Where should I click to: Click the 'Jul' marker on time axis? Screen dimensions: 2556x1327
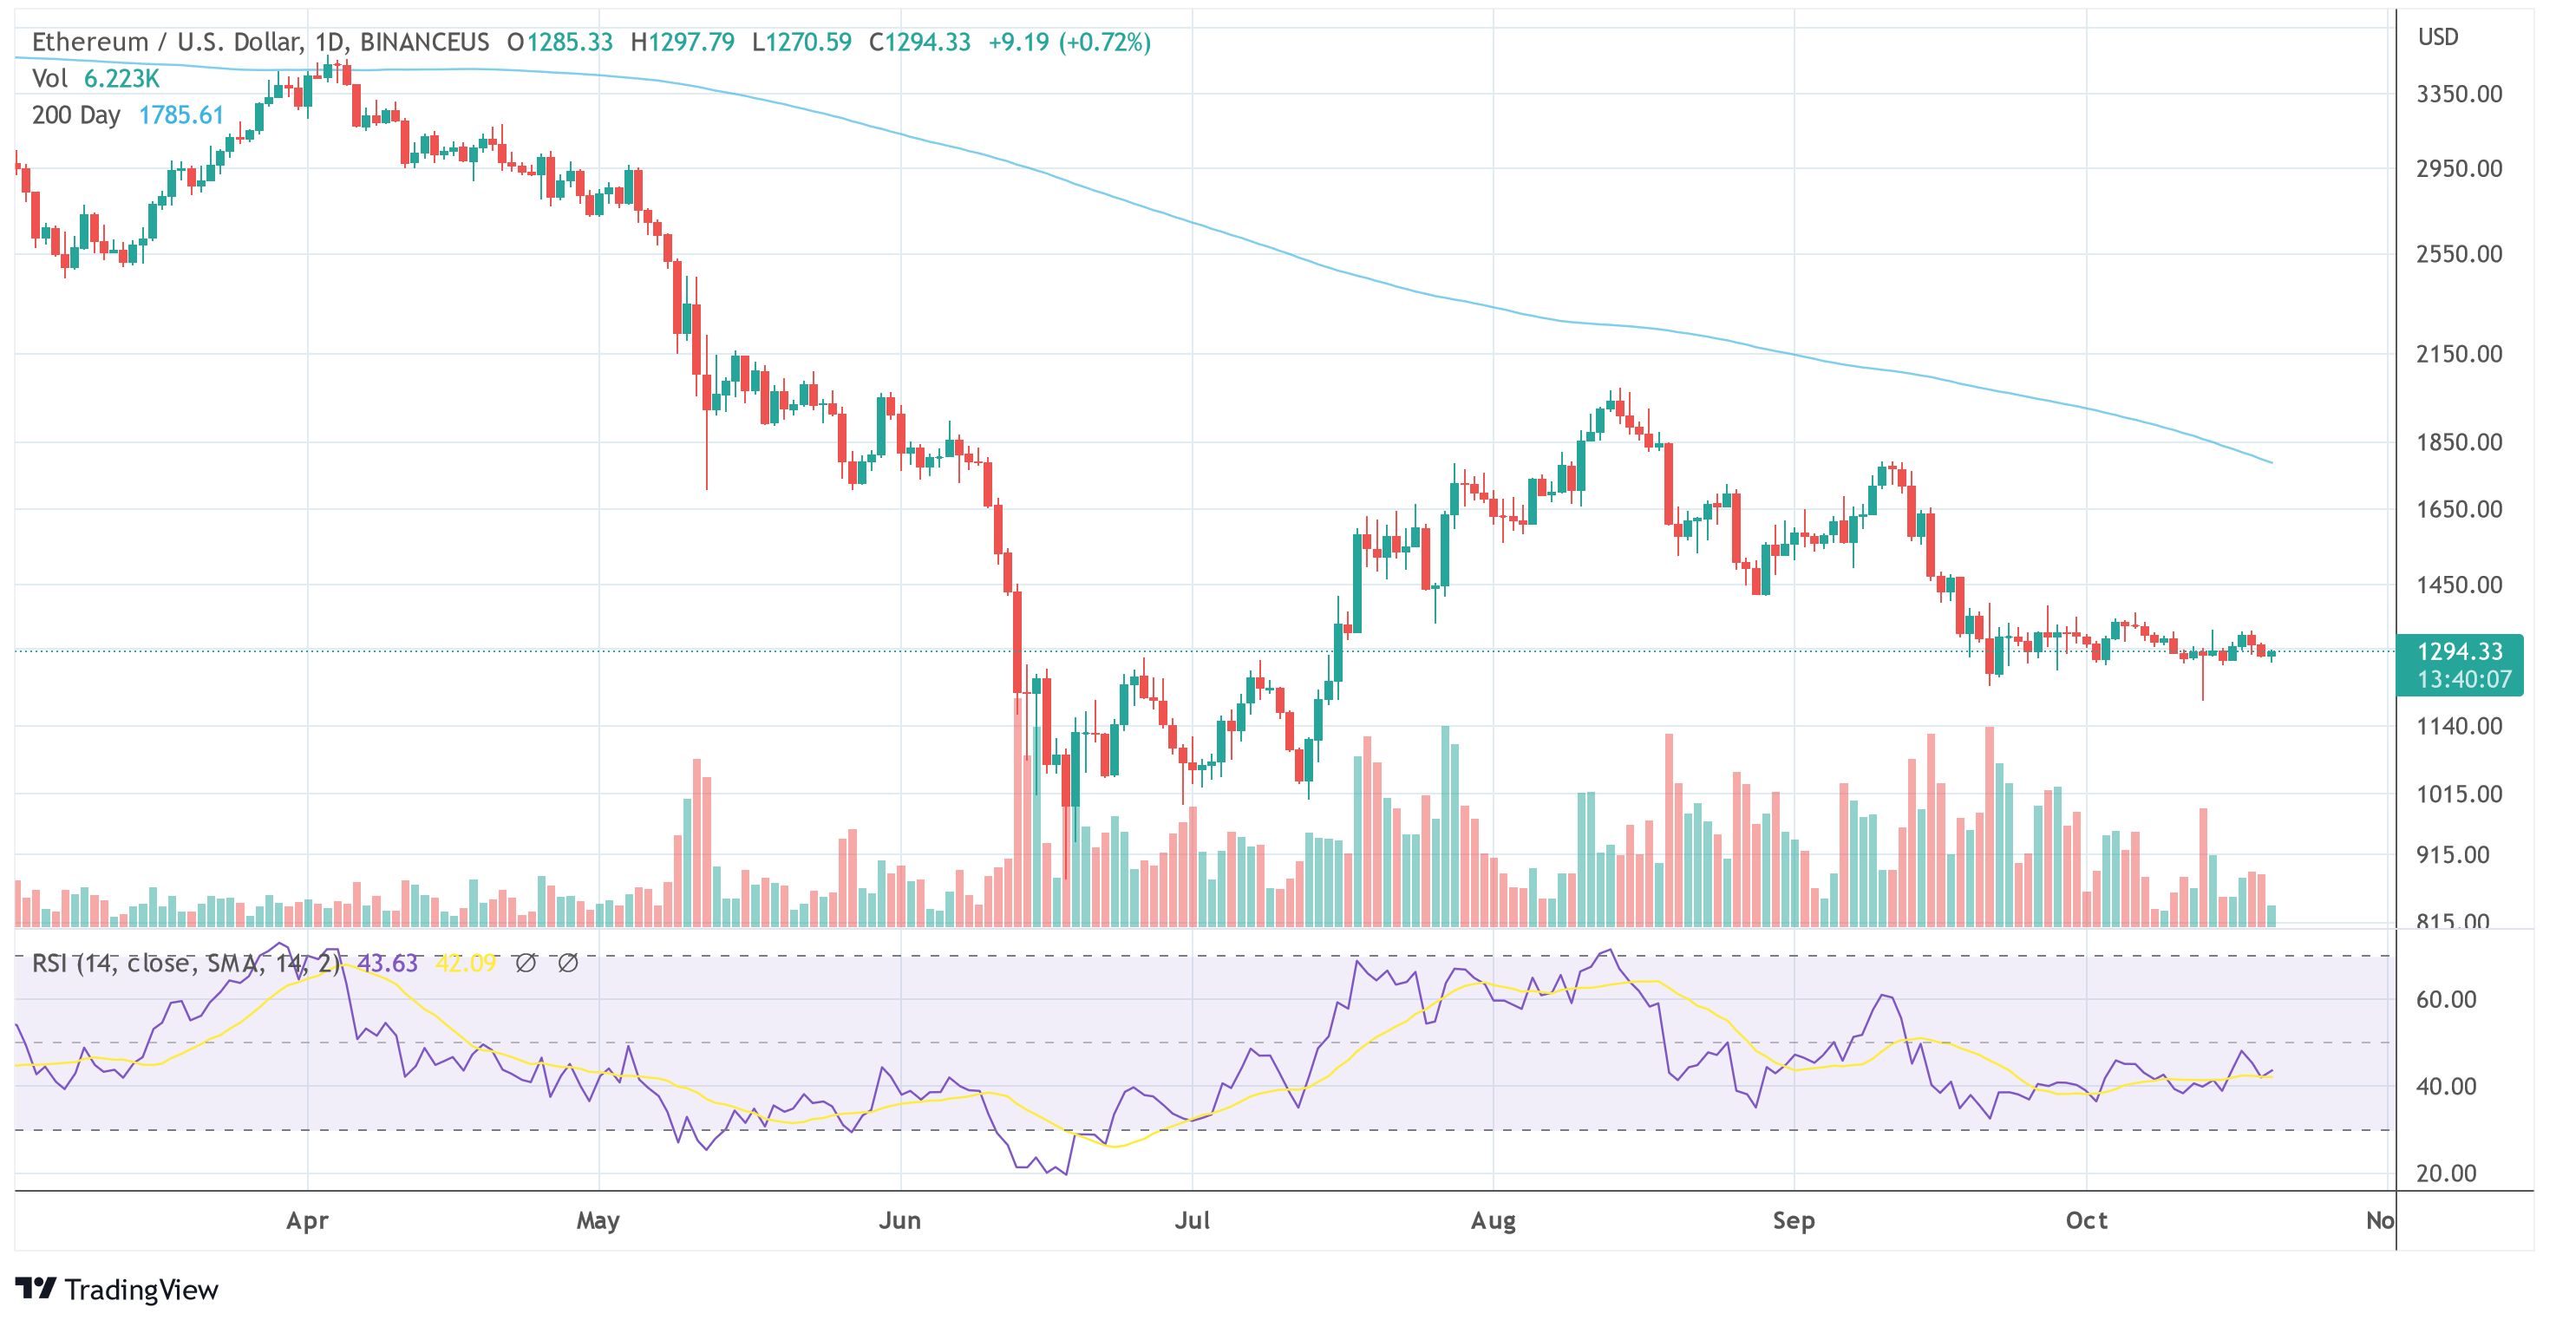[1192, 1221]
